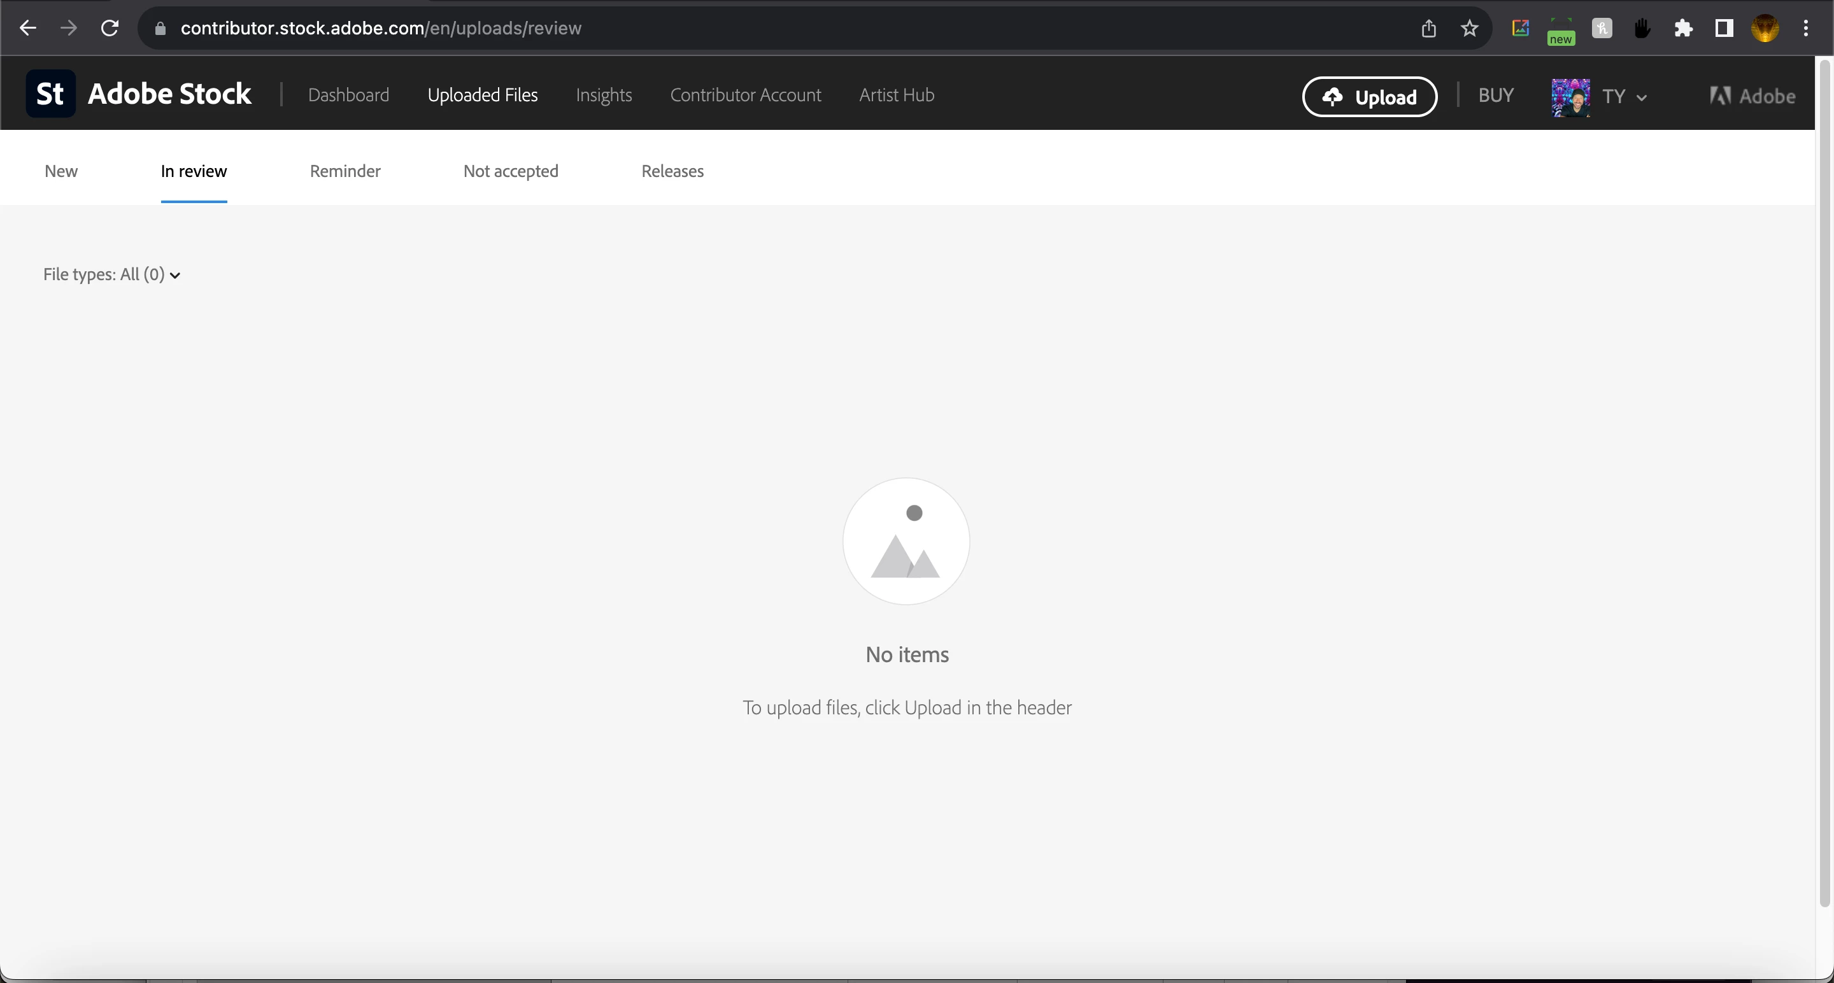This screenshot has height=983, width=1834.
Task: Open the Insights navigation item
Action: point(603,95)
